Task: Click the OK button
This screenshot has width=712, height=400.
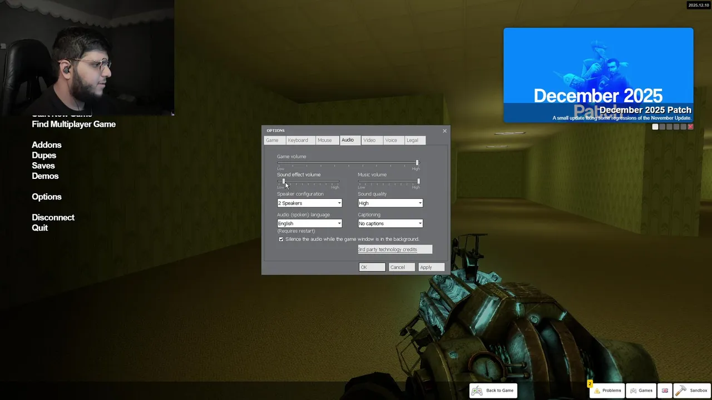Action: pyautogui.click(x=372, y=267)
